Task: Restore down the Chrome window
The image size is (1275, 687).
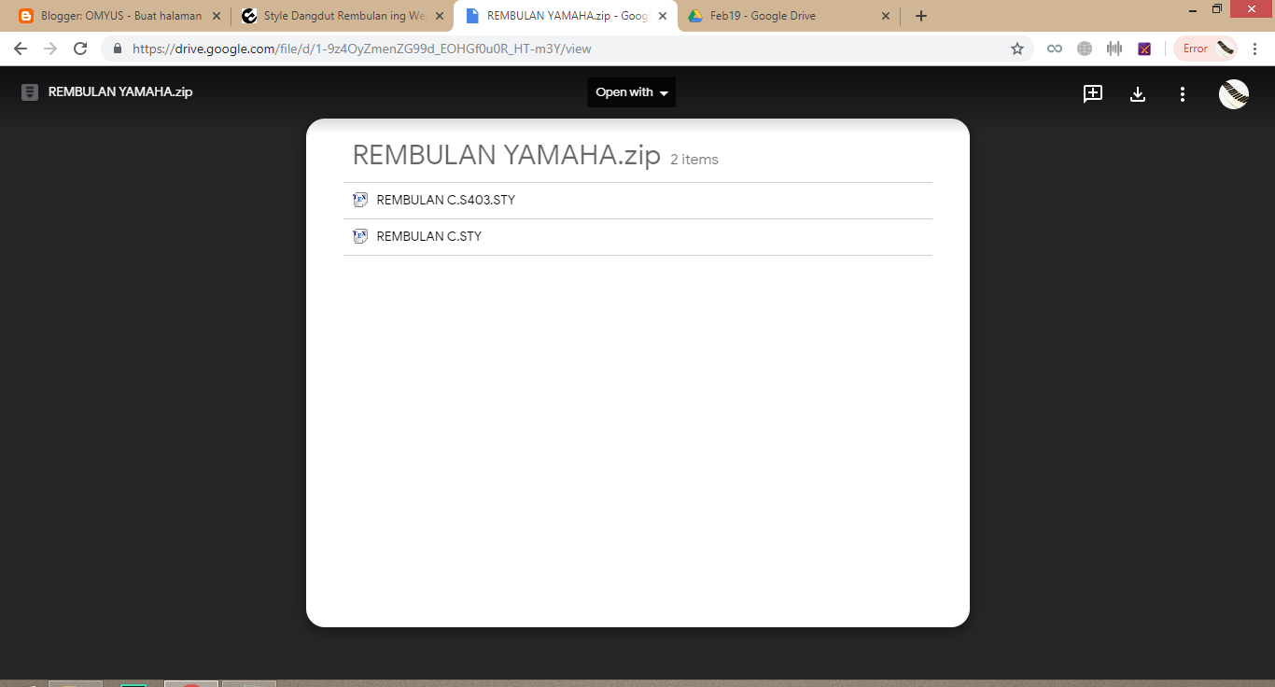Action: [x=1217, y=8]
